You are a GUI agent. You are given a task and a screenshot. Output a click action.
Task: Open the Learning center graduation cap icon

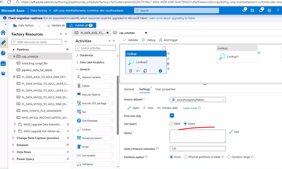[x=3, y=73]
